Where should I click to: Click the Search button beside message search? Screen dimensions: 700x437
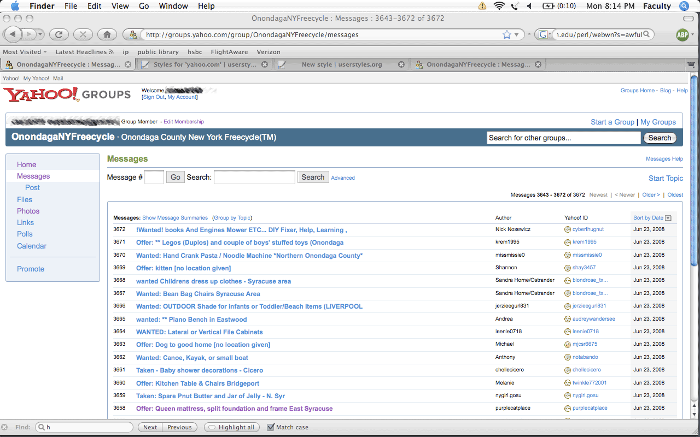313,177
